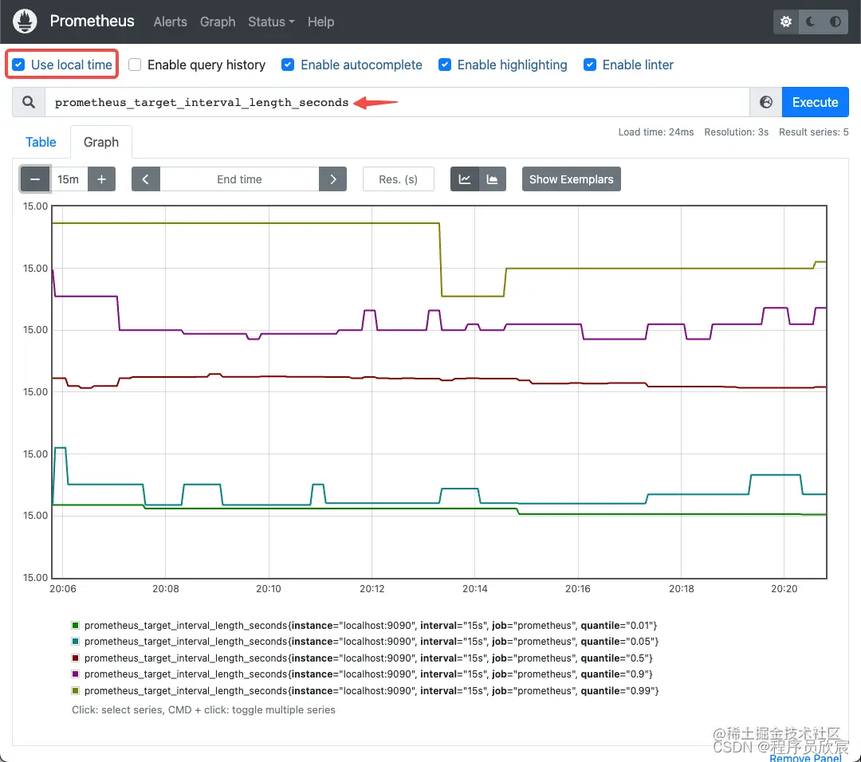Select the auto contrast theme icon
Image resolution: width=861 pixels, height=762 pixels.
(x=835, y=22)
